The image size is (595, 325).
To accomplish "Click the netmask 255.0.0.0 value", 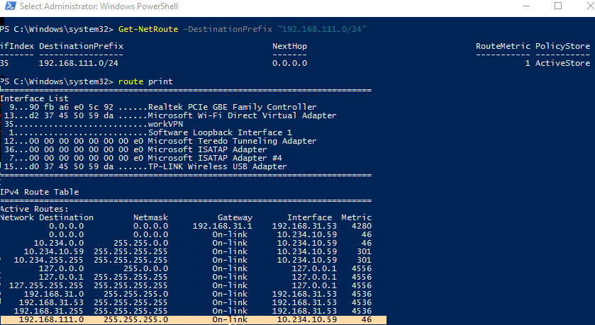I will [145, 268].
